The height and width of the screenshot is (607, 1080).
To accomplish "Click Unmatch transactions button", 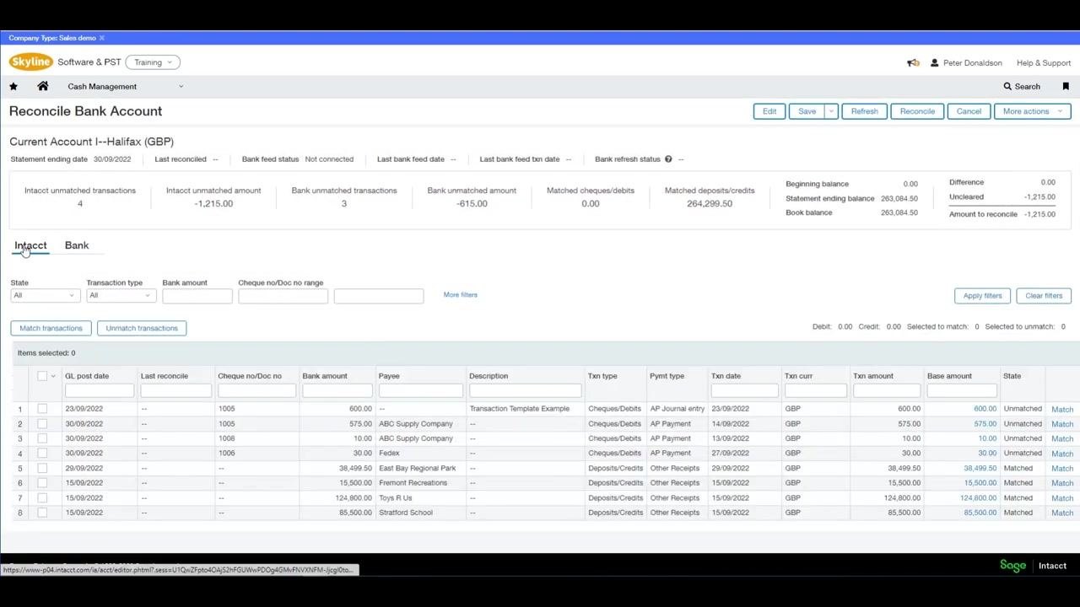I will pyautogui.click(x=142, y=328).
